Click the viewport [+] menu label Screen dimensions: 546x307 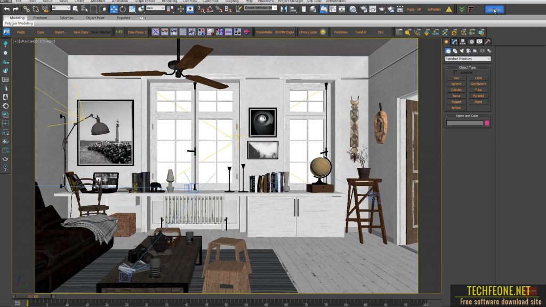(x=15, y=42)
